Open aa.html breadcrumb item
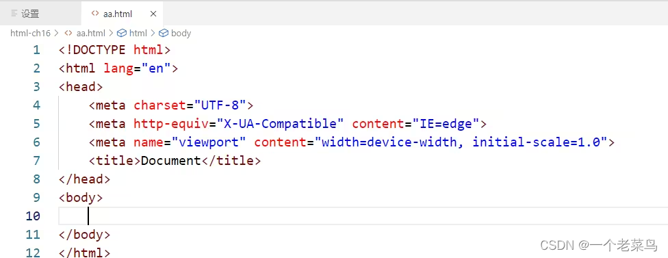The image size is (668, 258). click(x=91, y=34)
